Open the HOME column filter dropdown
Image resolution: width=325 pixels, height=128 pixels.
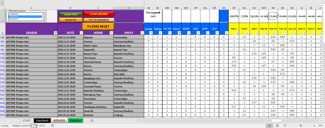pyautogui.click(x=111, y=33)
